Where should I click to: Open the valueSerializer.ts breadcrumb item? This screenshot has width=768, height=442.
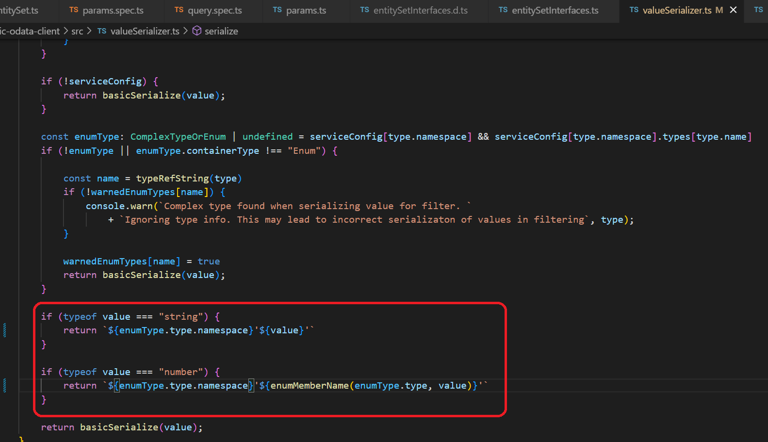tap(145, 31)
